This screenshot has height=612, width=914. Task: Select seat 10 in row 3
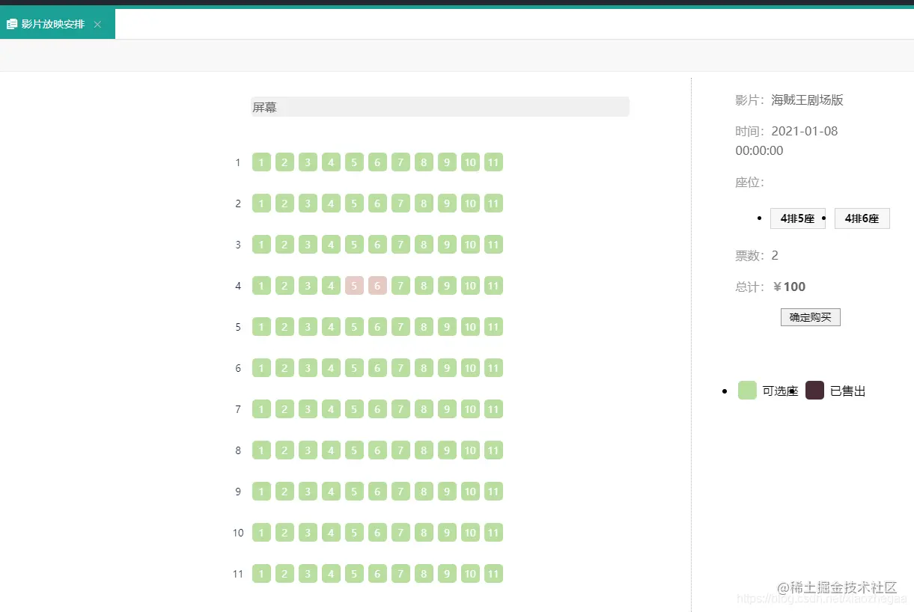pyautogui.click(x=470, y=245)
